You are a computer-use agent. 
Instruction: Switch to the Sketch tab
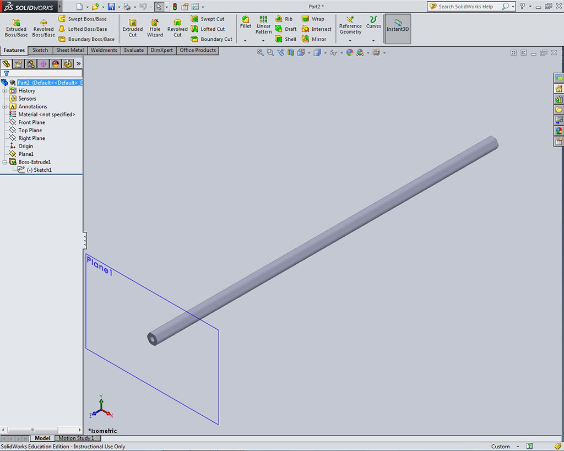40,50
